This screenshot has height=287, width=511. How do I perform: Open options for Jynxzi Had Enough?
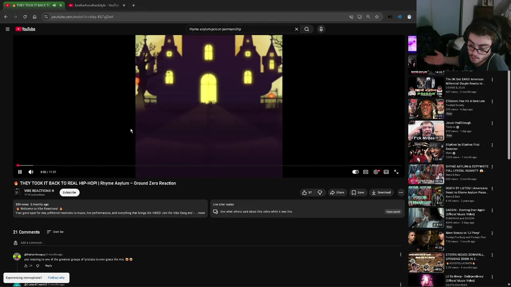(x=492, y=123)
